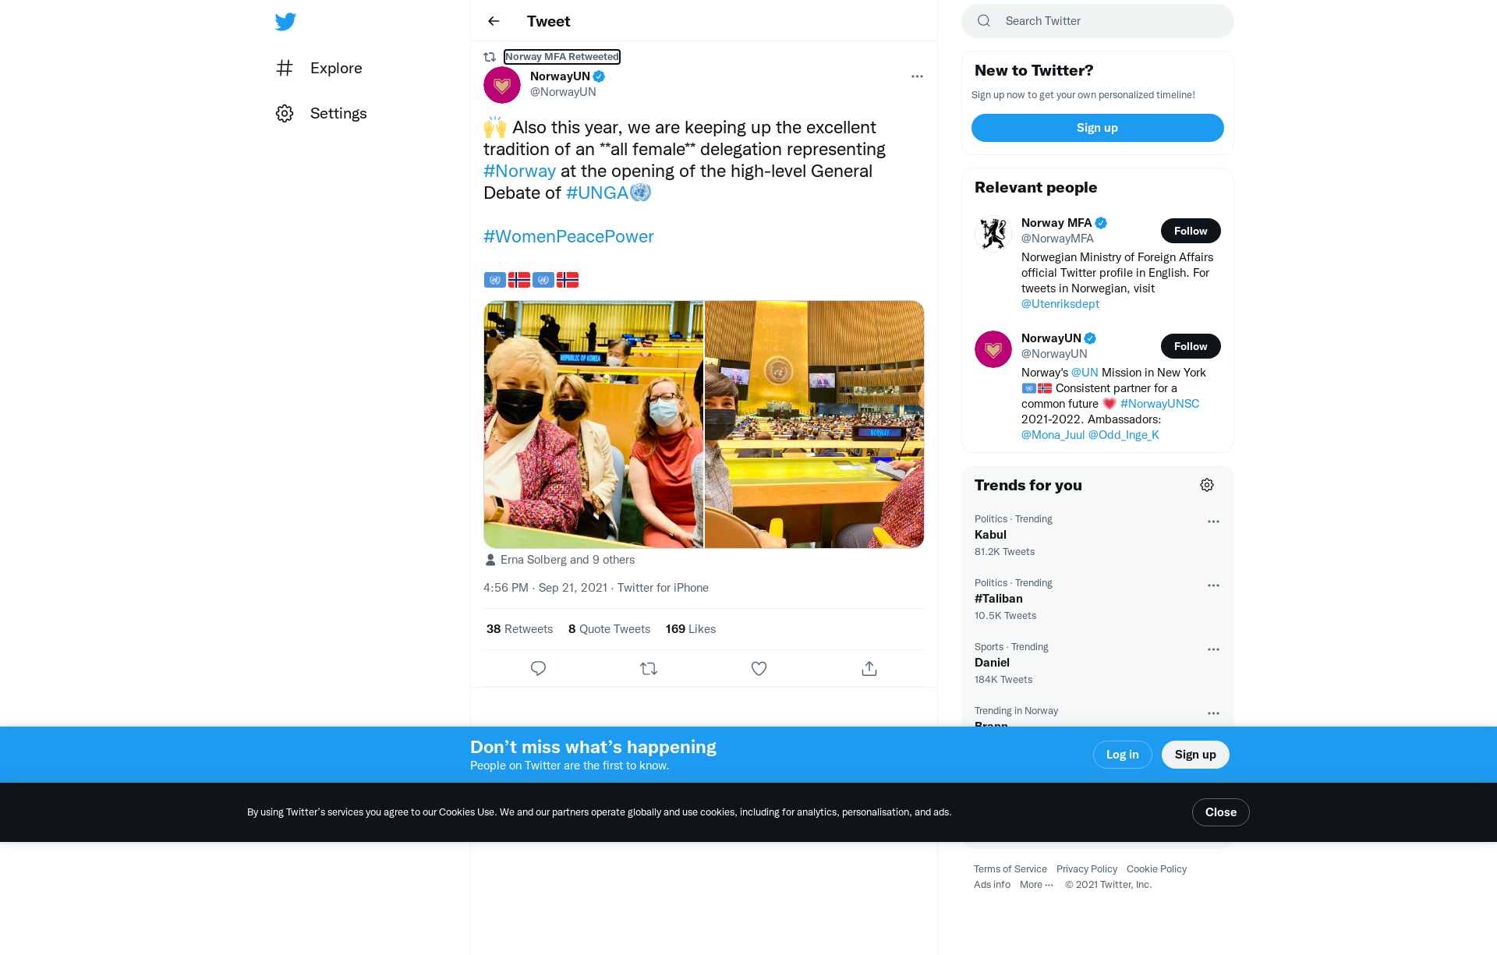Like the tweet with the heart icon
1497x955 pixels.
coord(759,669)
